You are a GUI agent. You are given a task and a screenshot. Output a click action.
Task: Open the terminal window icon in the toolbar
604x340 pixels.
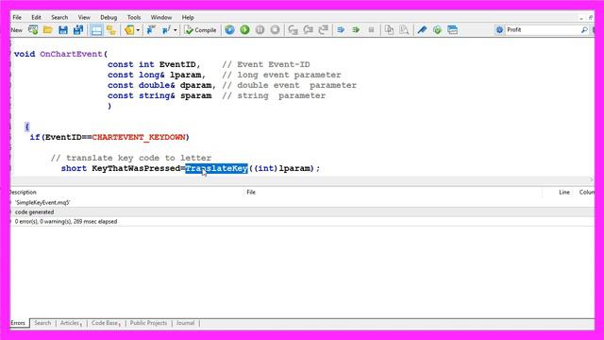(x=453, y=29)
